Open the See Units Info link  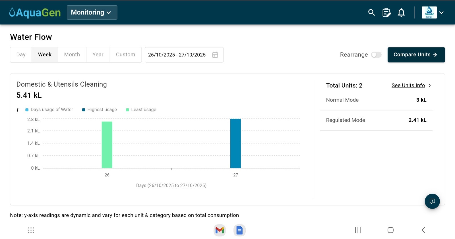(408, 86)
